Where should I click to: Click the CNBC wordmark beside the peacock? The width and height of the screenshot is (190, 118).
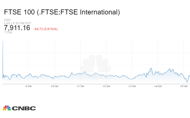[x=24, y=108]
